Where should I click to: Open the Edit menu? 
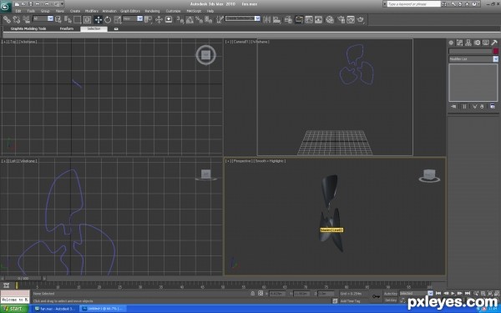pyautogui.click(x=18, y=11)
